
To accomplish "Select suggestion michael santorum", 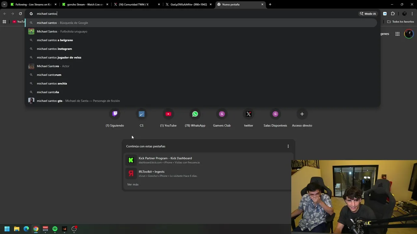I will coord(201,75).
